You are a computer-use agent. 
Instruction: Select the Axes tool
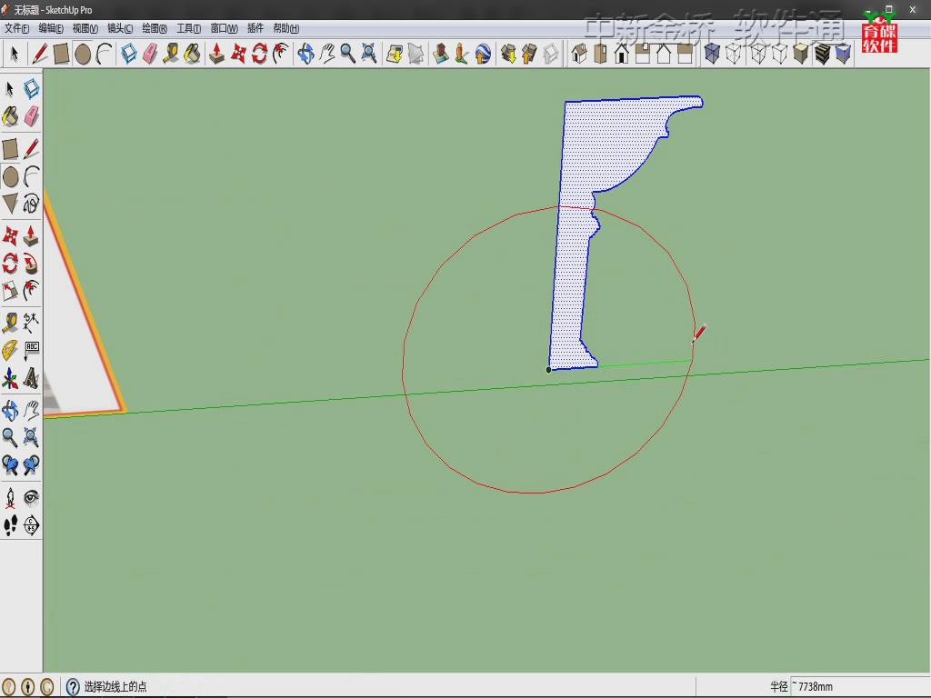10,378
